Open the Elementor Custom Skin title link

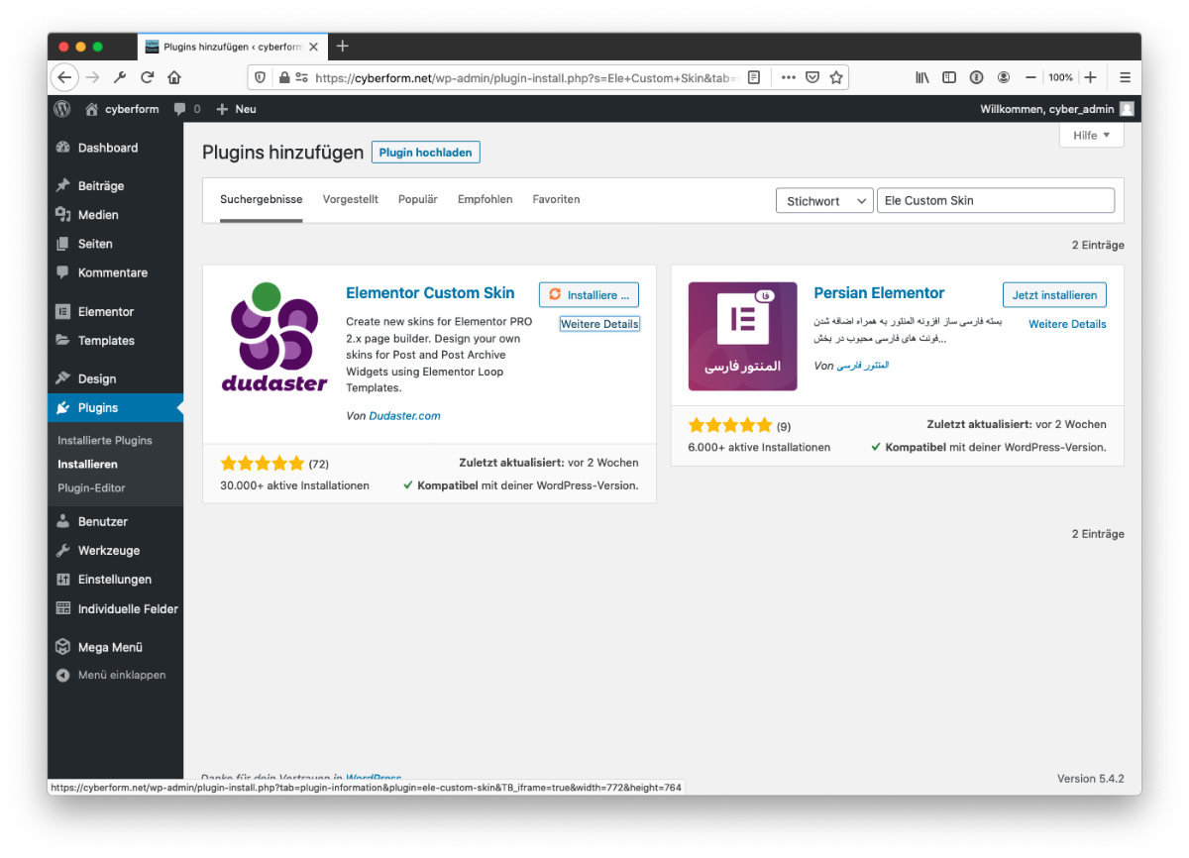(x=430, y=292)
